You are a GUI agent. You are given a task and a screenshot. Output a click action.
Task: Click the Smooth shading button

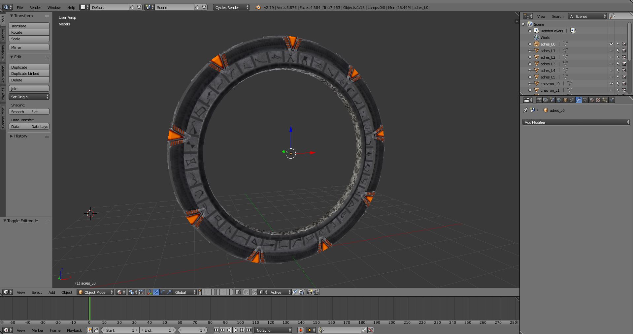click(x=18, y=111)
